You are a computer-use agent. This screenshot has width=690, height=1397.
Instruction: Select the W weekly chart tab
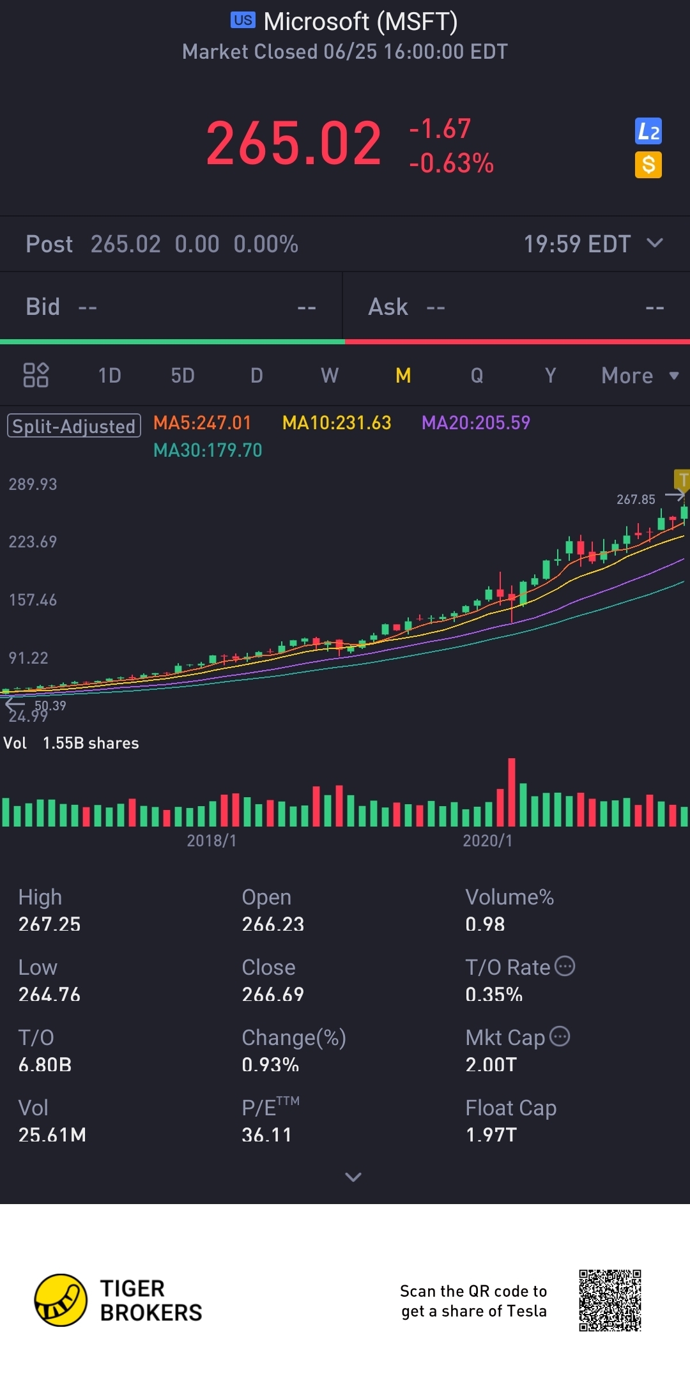(330, 376)
